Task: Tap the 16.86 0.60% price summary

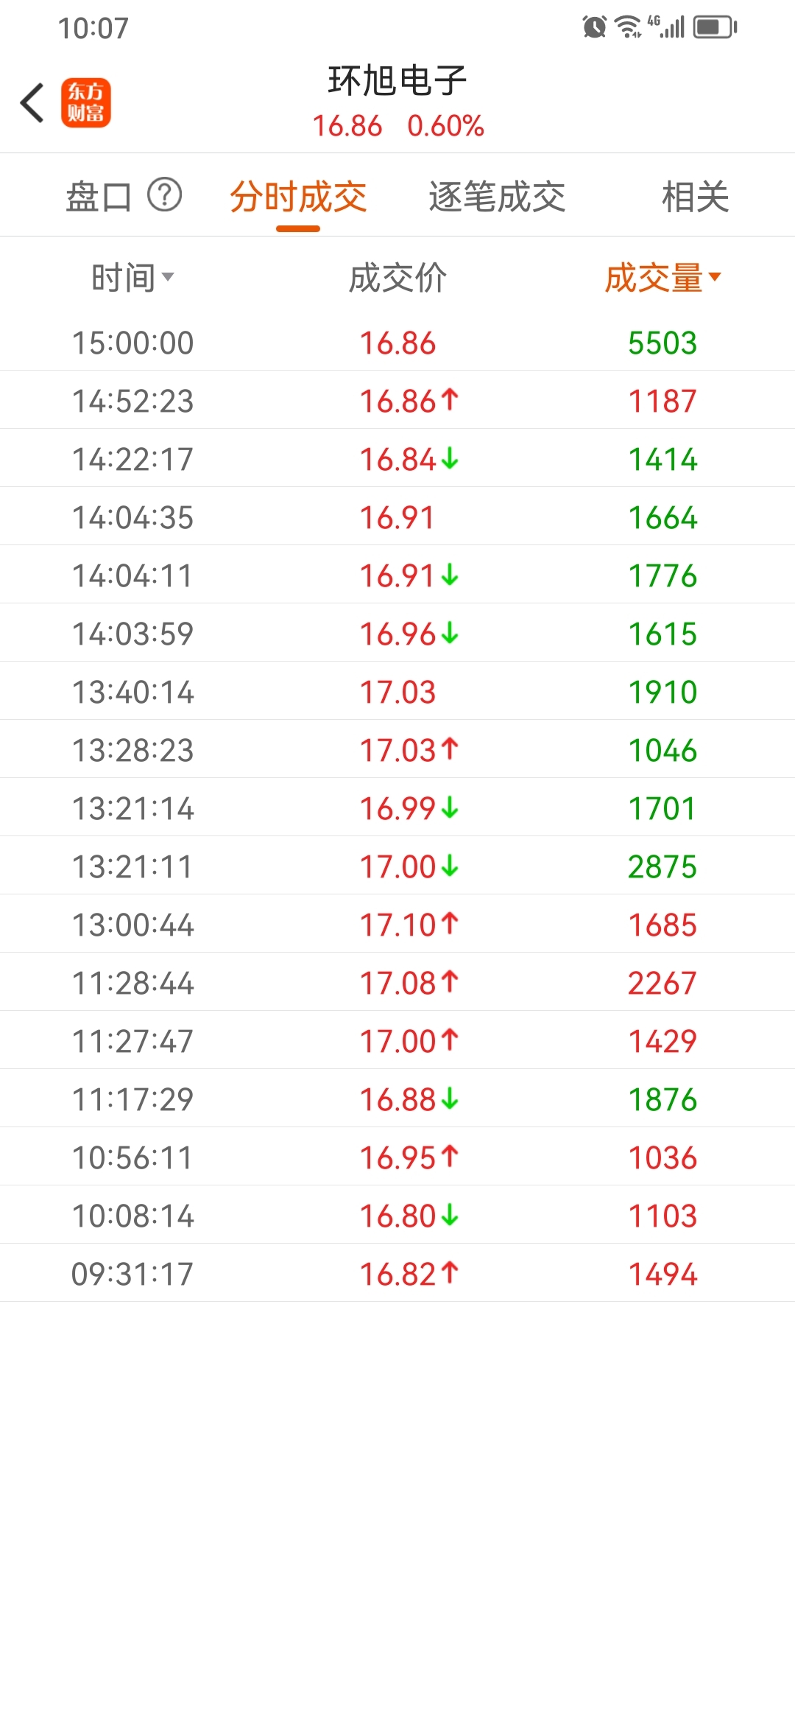Action: [398, 126]
